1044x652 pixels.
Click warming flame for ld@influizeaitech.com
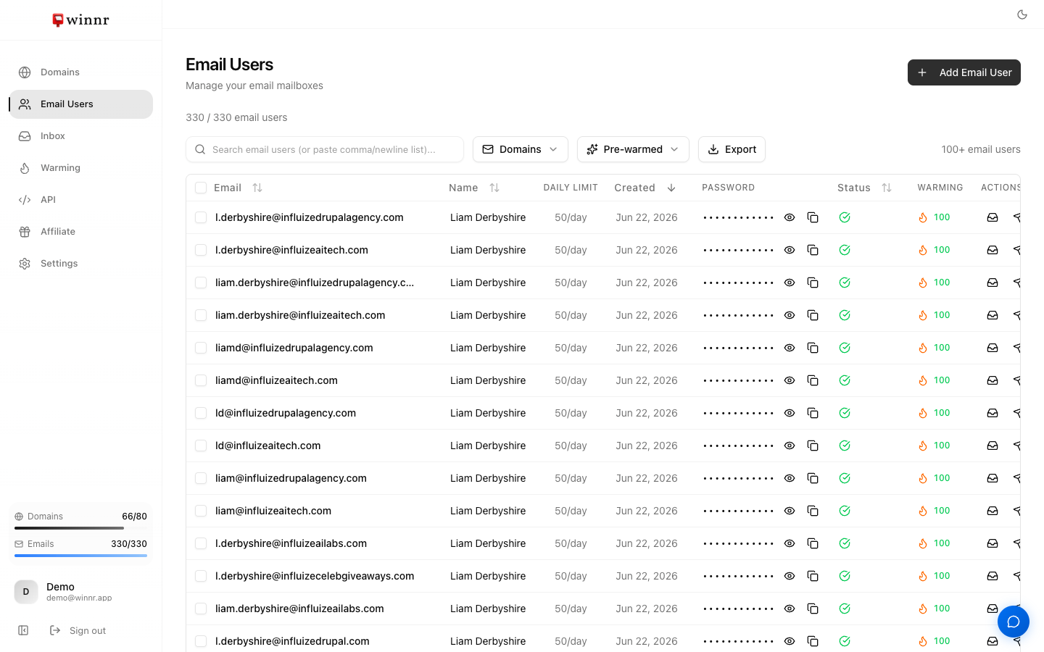[x=923, y=446]
